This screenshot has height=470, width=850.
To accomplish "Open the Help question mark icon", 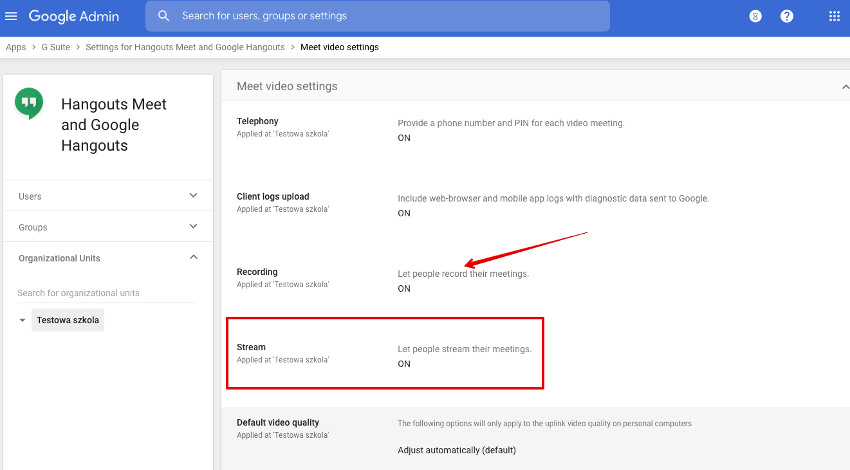I will tap(786, 16).
